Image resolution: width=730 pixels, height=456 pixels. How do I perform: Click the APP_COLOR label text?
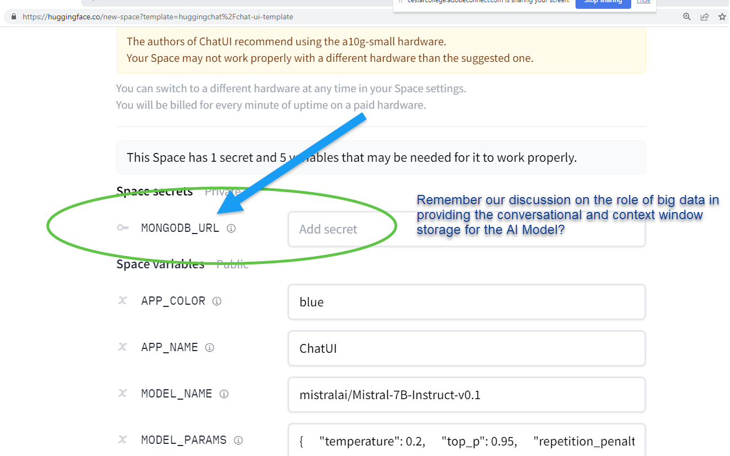pyautogui.click(x=173, y=301)
